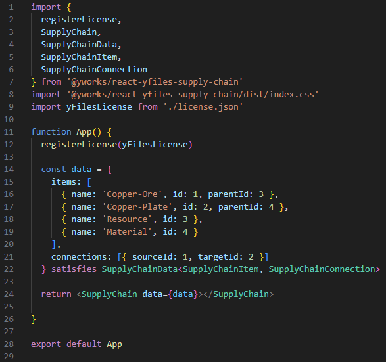Click 'yFilesLicense' argument on line 12

[155, 145]
